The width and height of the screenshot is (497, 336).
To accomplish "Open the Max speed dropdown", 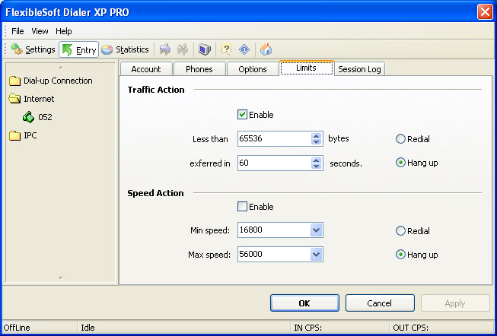I will coord(317,255).
